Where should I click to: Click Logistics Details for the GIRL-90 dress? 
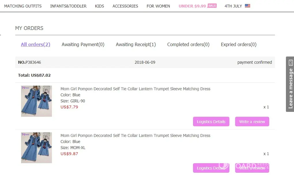pyautogui.click(x=211, y=122)
